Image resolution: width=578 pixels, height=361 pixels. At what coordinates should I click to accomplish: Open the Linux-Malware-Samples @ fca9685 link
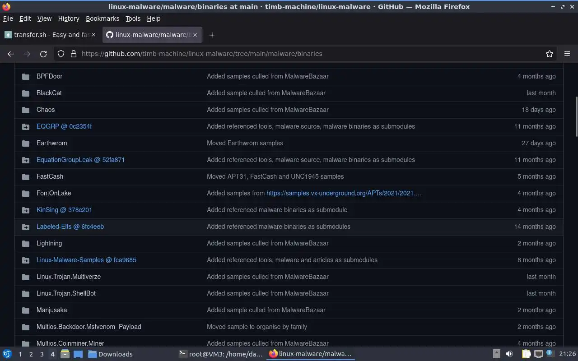[86, 260]
